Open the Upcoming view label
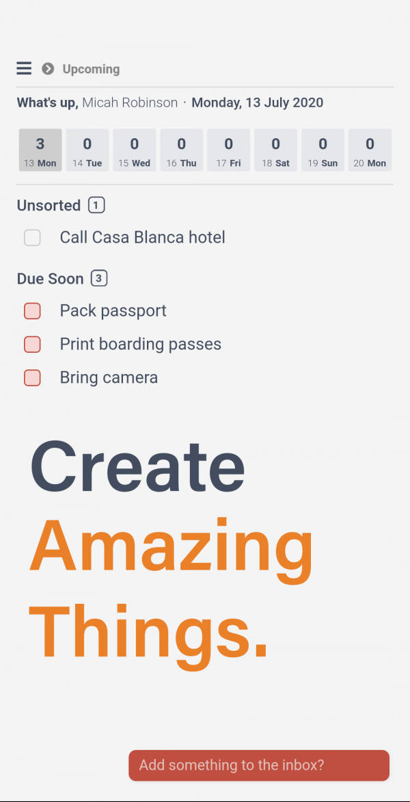The image size is (410, 802). (x=91, y=69)
